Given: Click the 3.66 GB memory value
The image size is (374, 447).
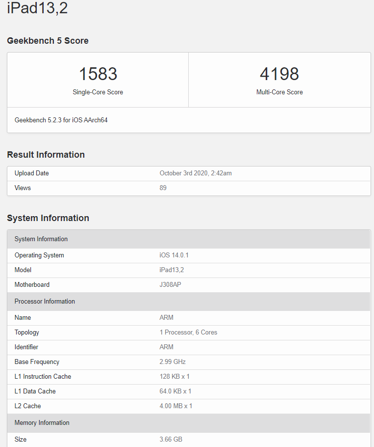Looking at the screenshot, I should tap(171, 439).
